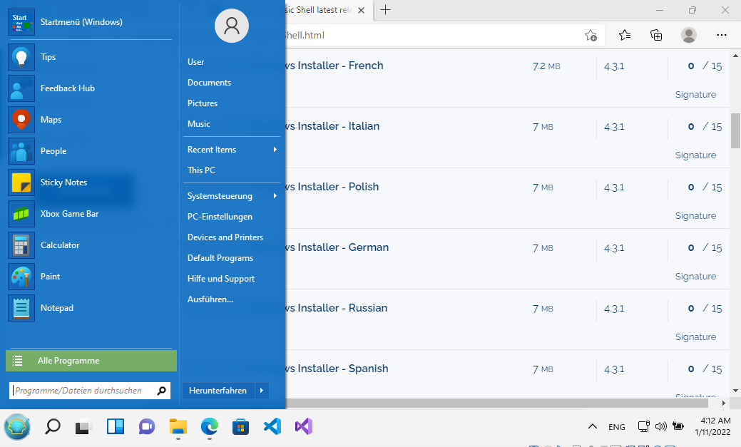Open Signature link for Italian installer

pos(695,155)
